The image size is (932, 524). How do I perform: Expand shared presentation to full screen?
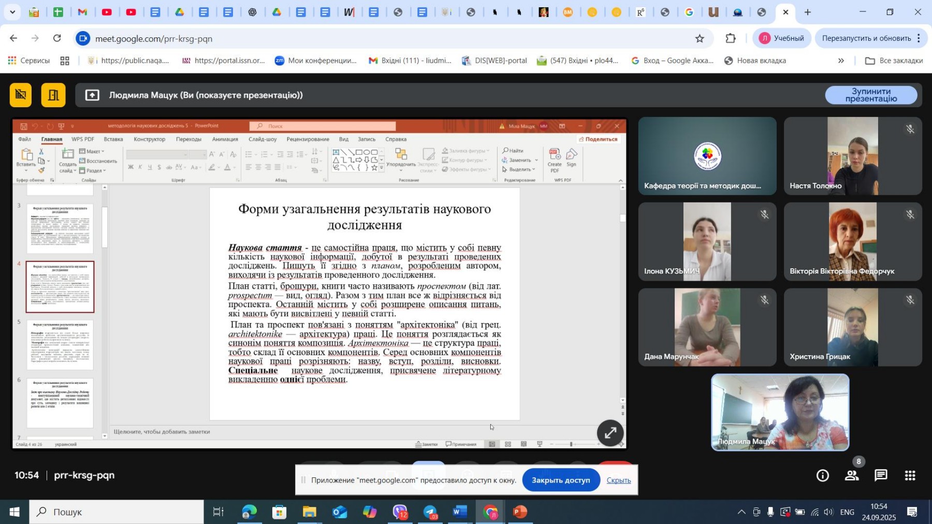coord(610,433)
